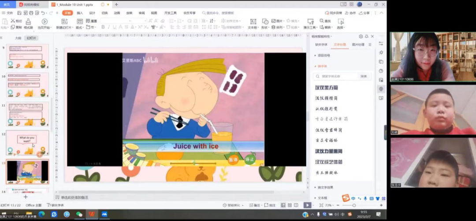
Task: Open the Insert (插入) ribbon tab
Action: (80, 13)
